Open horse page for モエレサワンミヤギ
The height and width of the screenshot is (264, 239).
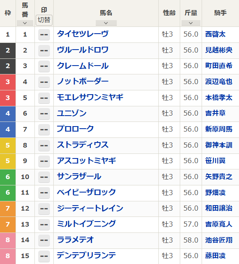(x=90, y=98)
